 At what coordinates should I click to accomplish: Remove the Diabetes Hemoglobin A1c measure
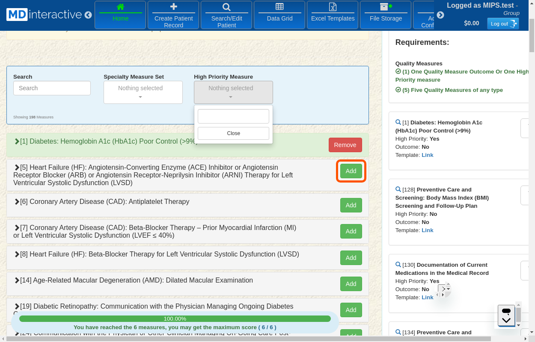(x=345, y=145)
